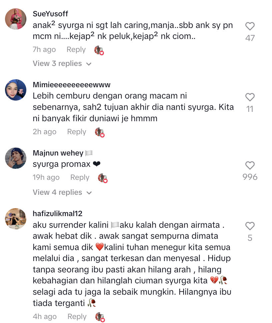Like Mimieeeeeeeeewww's comment with the heart
This screenshot has width=272, height=323.
[x=250, y=97]
